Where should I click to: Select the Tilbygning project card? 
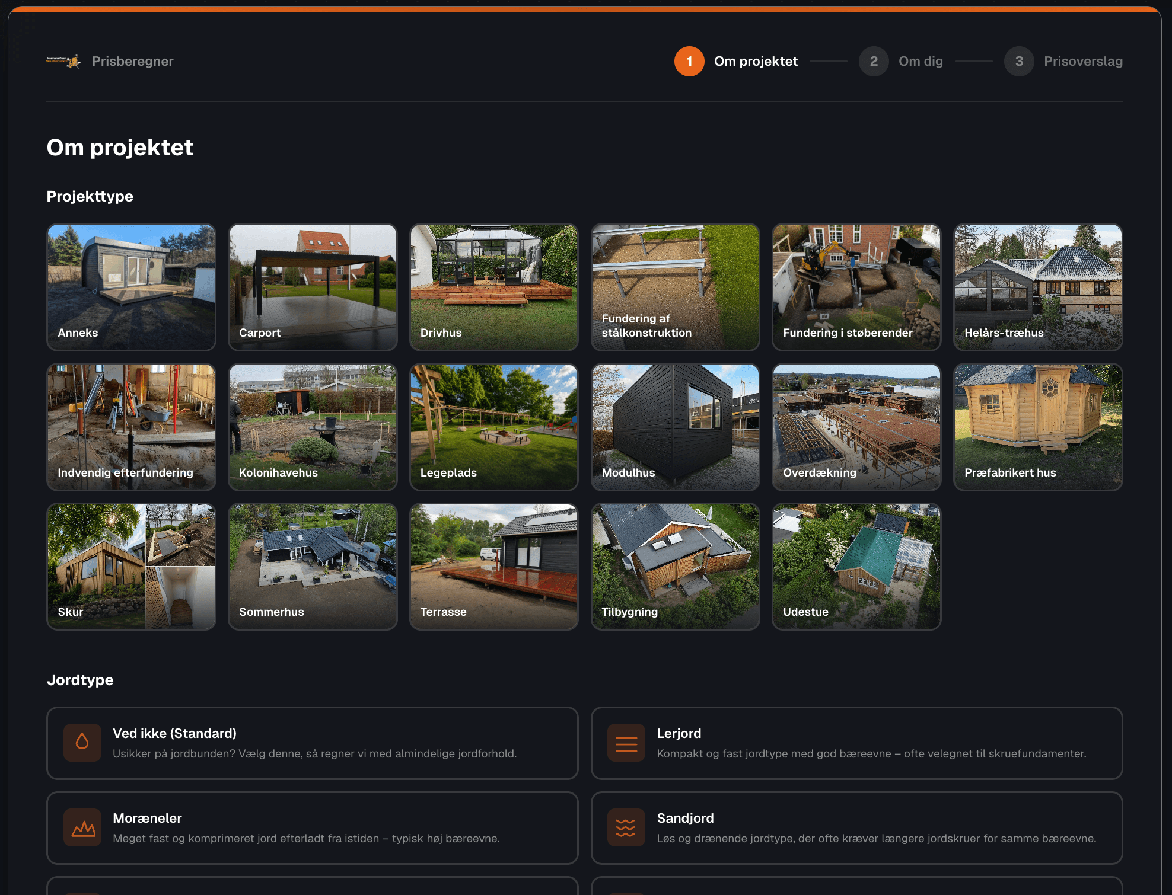676,567
